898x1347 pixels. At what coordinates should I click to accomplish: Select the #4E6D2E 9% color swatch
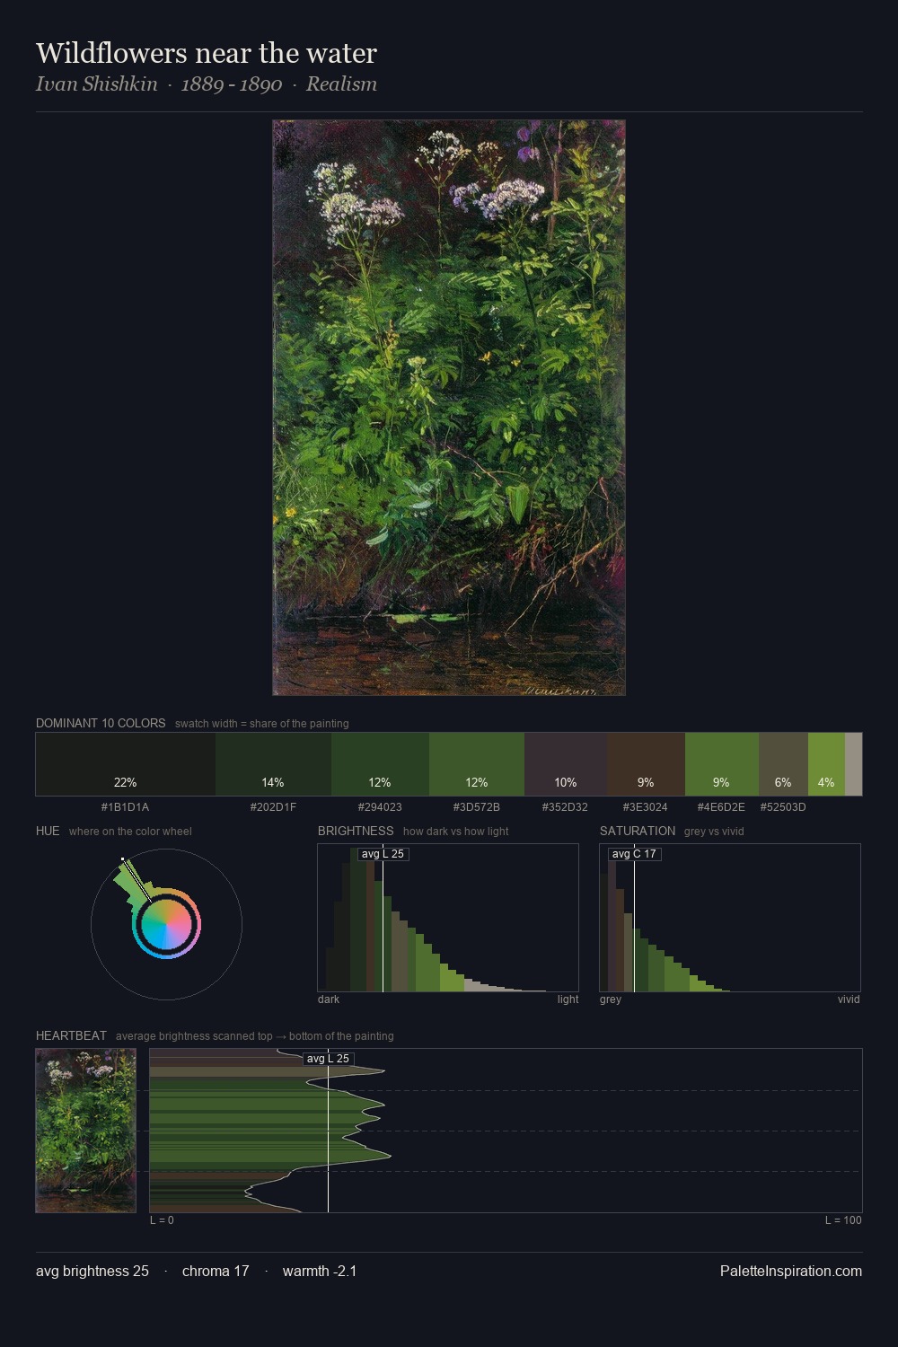pyautogui.click(x=721, y=764)
